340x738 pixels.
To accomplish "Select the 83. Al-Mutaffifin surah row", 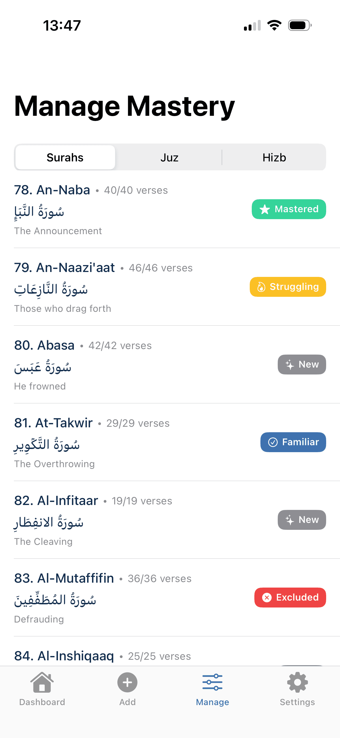I will [115, 597].
